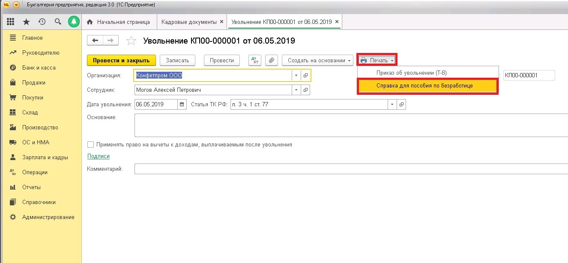Open History clock icon
The height and width of the screenshot is (263, 568).
(42, 21)
